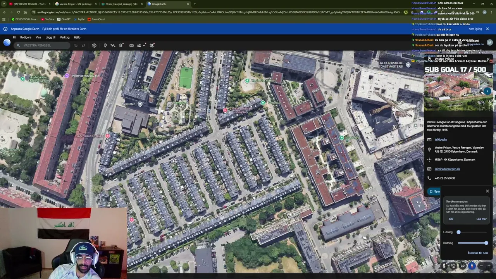
Task: Switch to vaestra fengsel Google search tab
Action: click(x=76, y=4)
